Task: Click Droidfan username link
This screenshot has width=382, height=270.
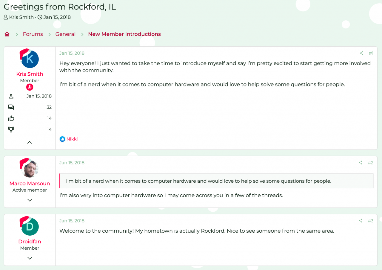Action: 30,242
